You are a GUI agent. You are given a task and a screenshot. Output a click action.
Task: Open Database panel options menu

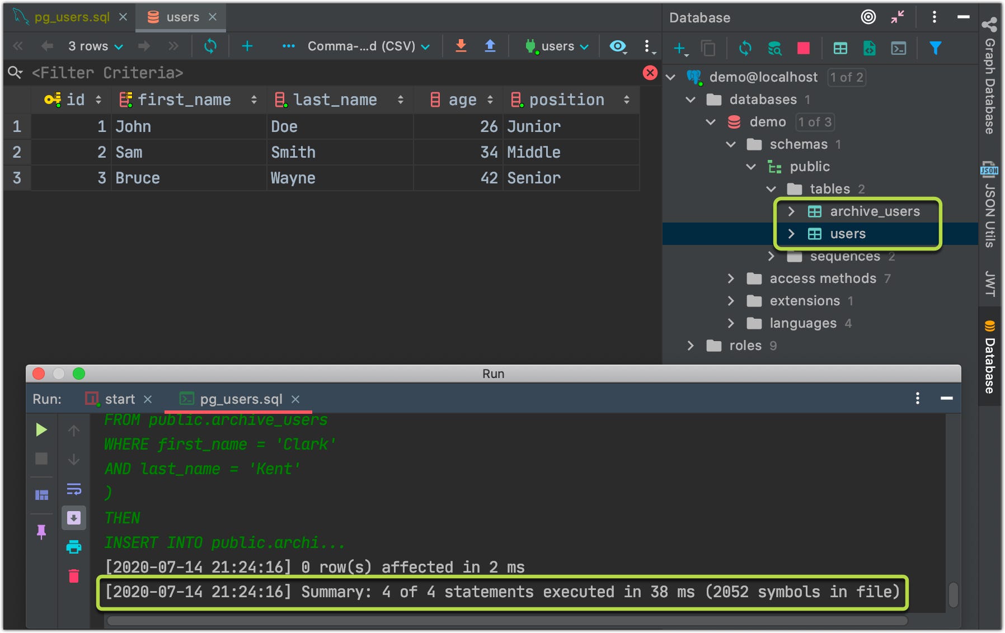(x=934, y=17)
